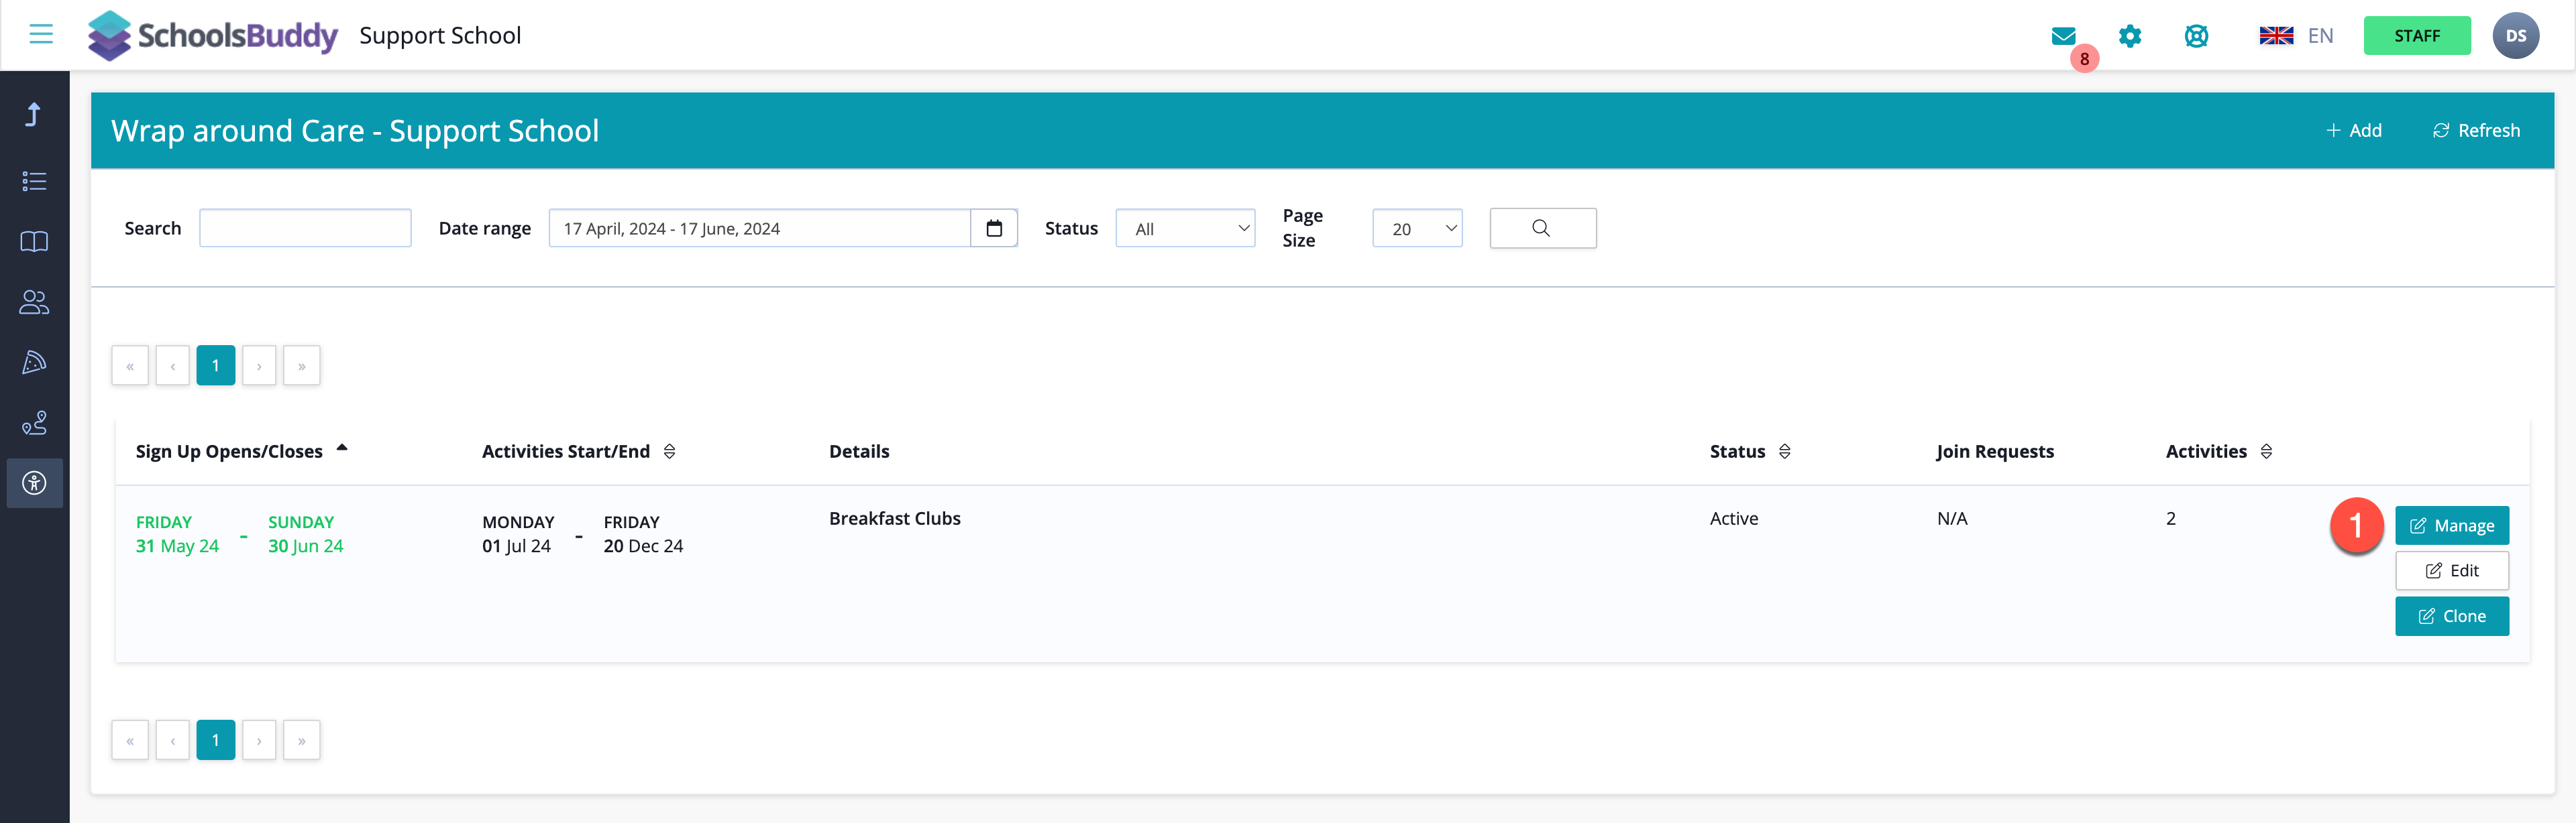This screenshot has width=2576, height=823.
Task: Open the route map sidebar icon
Action: tap(34, 422)
